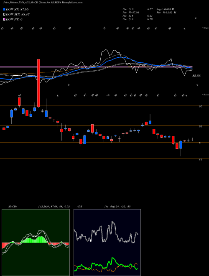Select the 'DOW ST: 87.66' legend text
The image size is (209, 276).
click(x=17, y=9)
